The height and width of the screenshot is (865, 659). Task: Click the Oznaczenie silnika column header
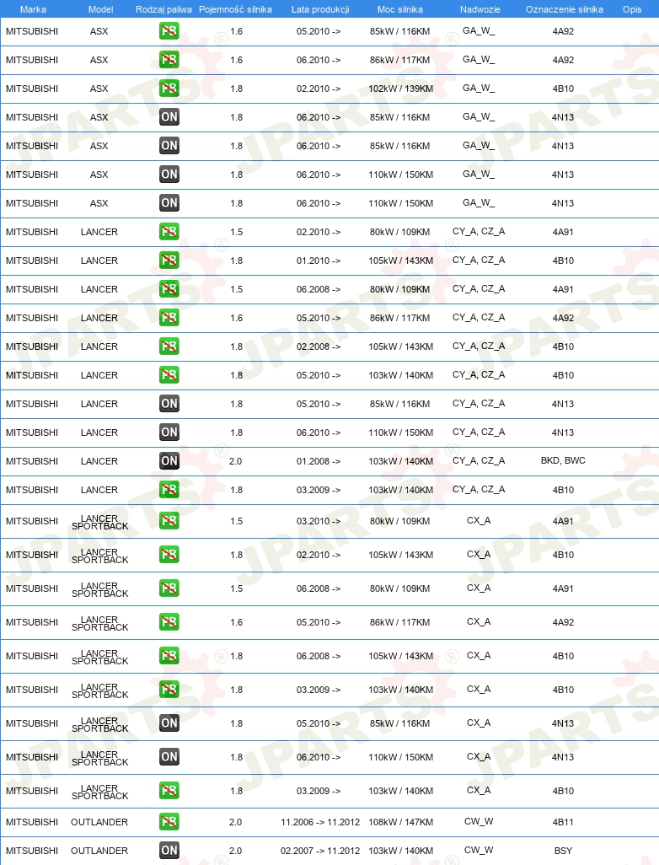[x=564, y=9]
